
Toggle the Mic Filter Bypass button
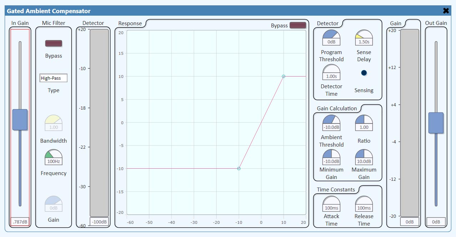[54, 43]
